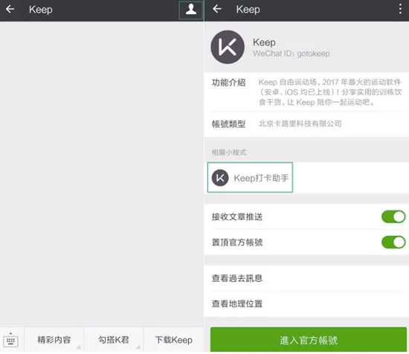The width and height of the screenshot is (409, 354).
Task: Tap the green 進入官方帳號 button
Action: (309, 340)
